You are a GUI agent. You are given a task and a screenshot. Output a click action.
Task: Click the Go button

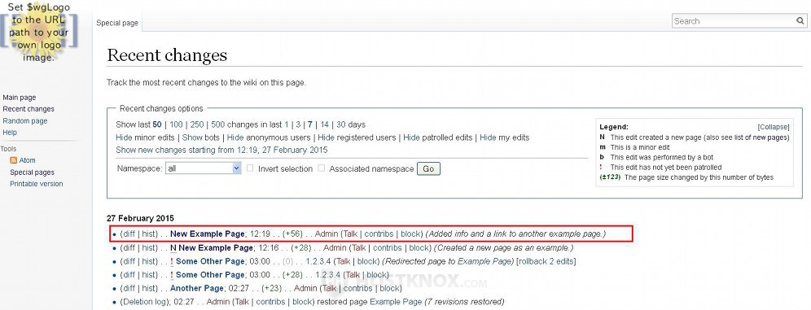(x=428, y=168)
